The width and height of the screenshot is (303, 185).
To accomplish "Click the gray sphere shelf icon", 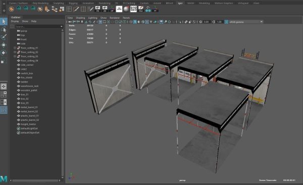I will (126, 9).
